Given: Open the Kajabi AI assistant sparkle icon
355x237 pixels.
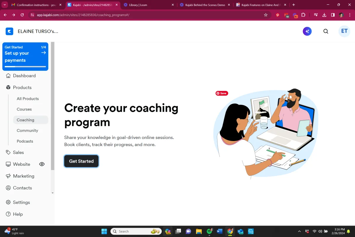Looking at the screenshot, I should tap(307, 31).
